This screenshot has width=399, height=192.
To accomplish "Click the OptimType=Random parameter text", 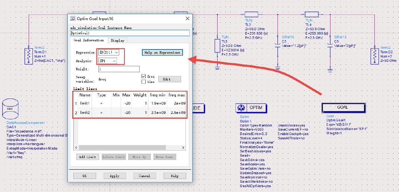I will pos(256,125).
